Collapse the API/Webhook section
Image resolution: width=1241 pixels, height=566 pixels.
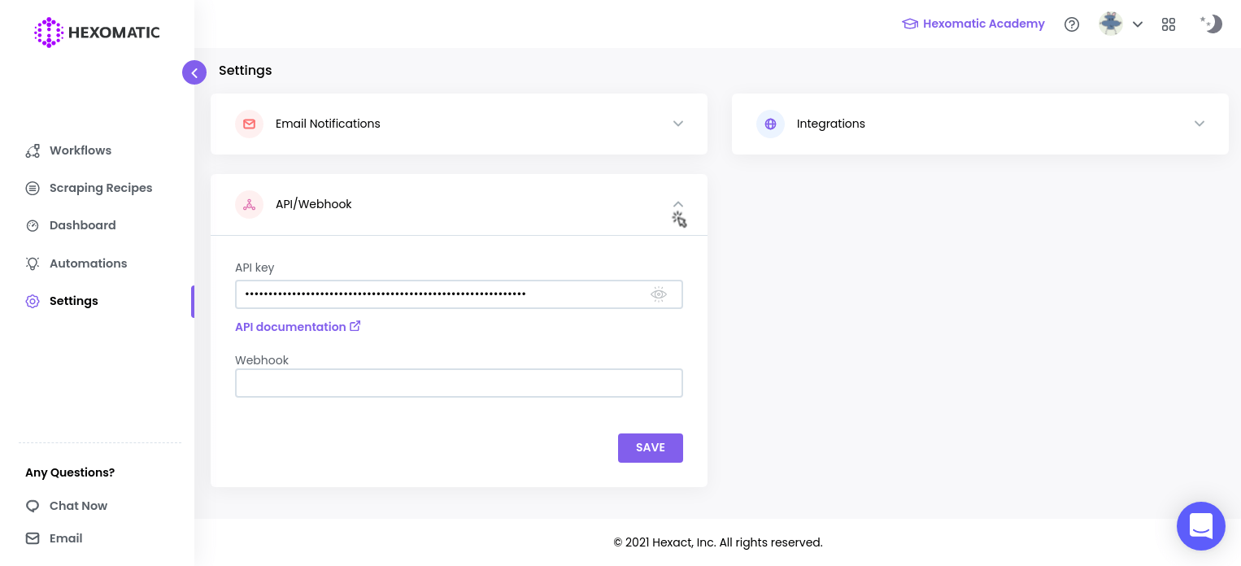pyautogui.click(x=678, y=204)
